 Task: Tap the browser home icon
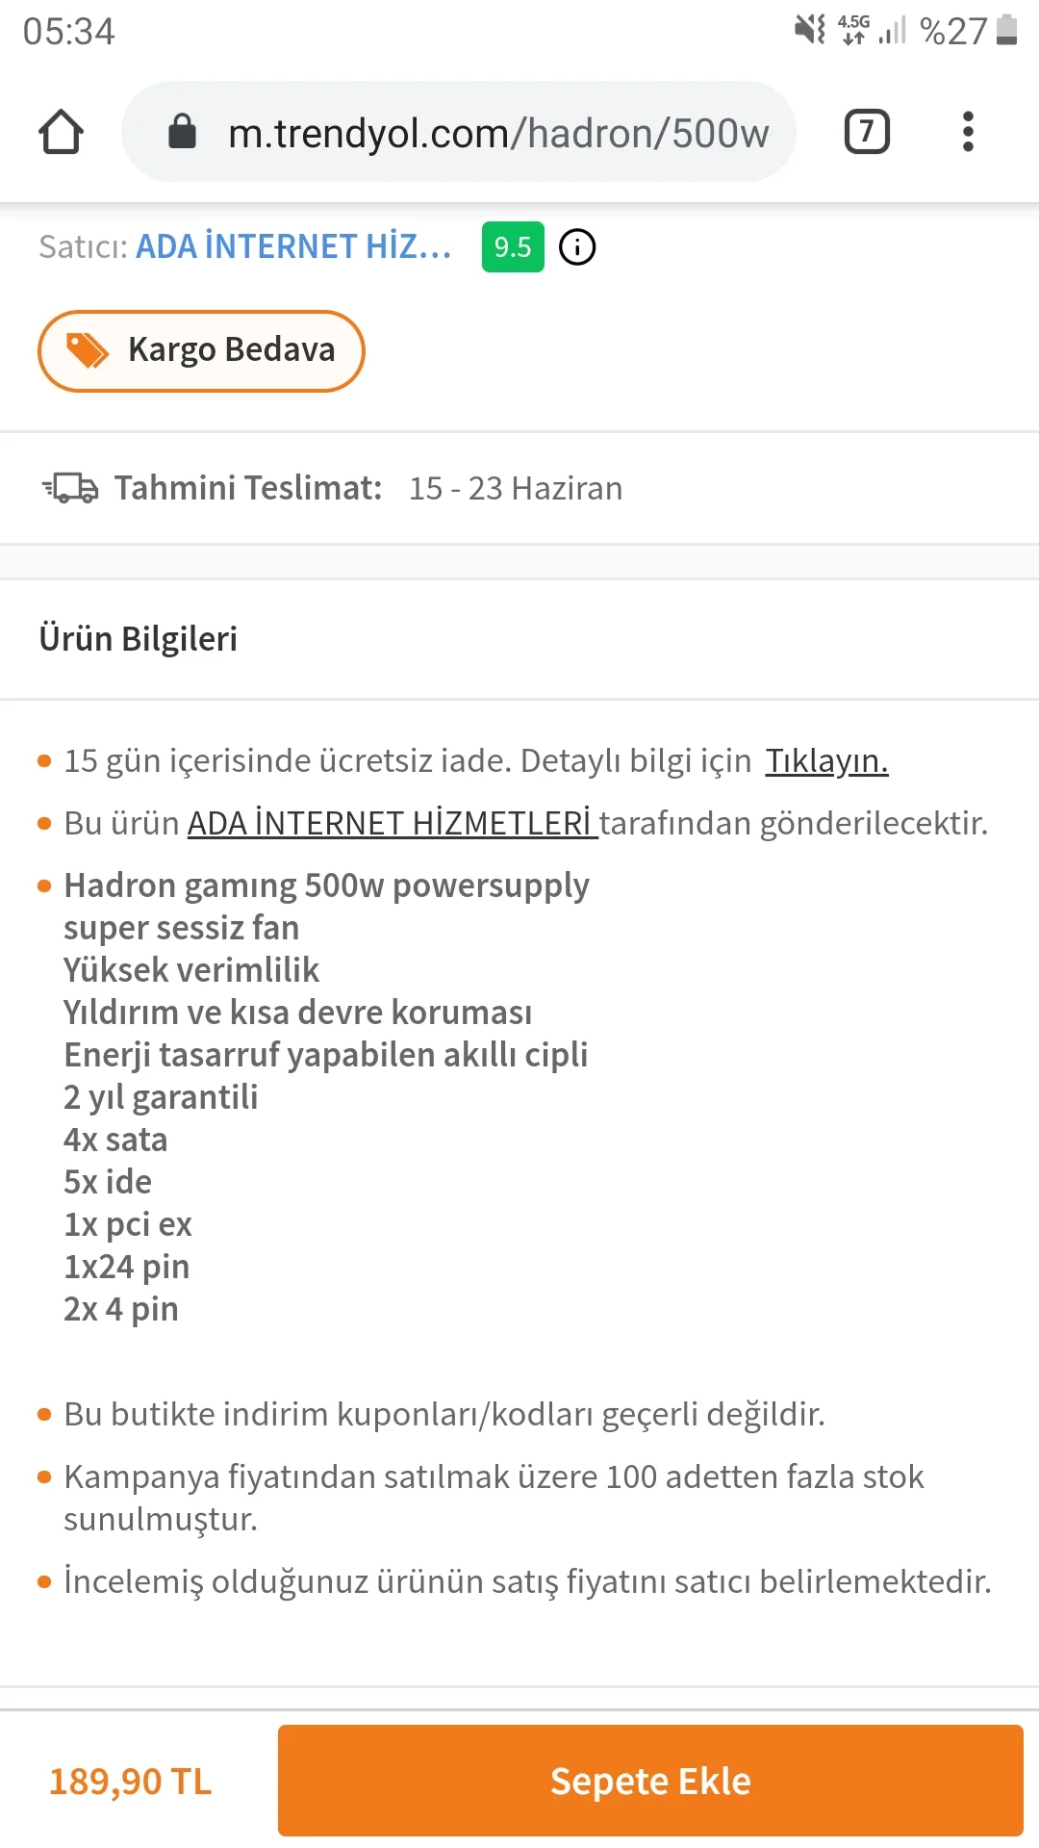[x=61, y=132]
